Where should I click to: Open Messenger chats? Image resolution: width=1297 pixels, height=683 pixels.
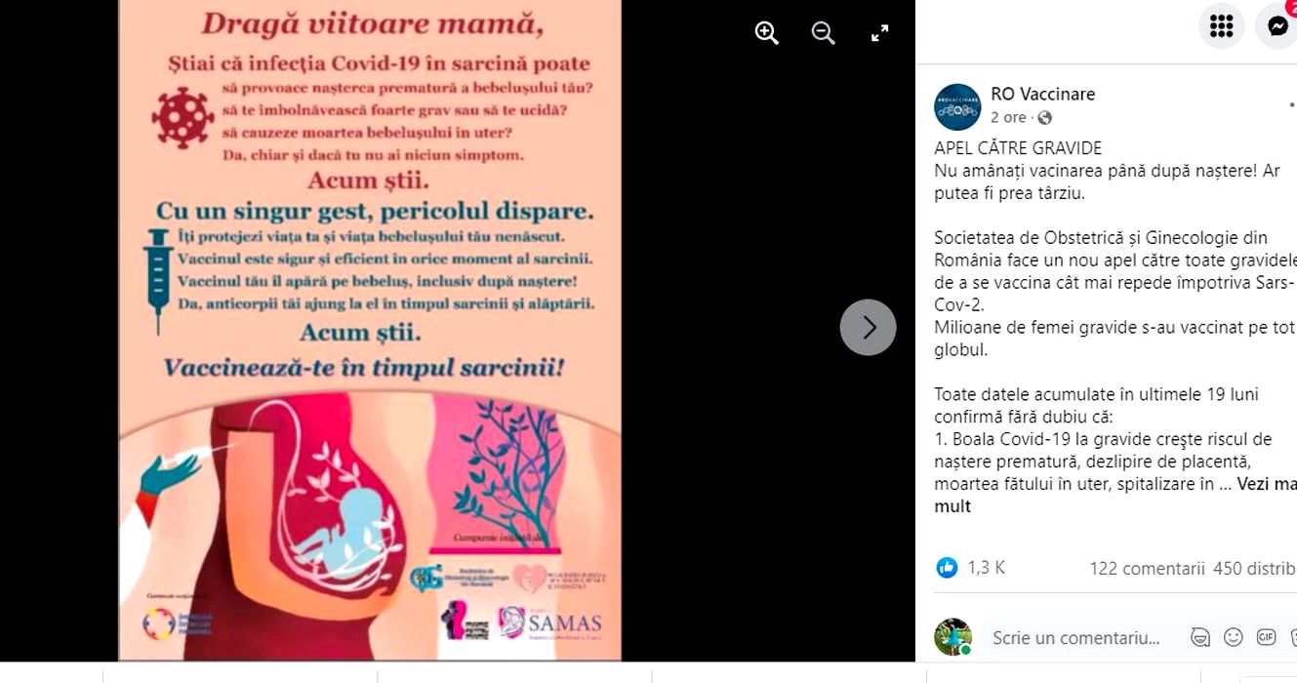pyautogui.click(x=1277, y=26)
